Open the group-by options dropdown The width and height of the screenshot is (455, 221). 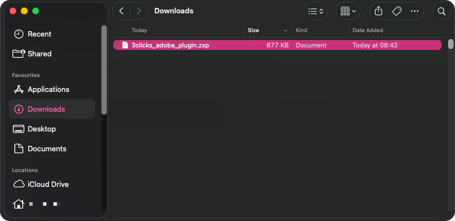(x=348, y=11)
